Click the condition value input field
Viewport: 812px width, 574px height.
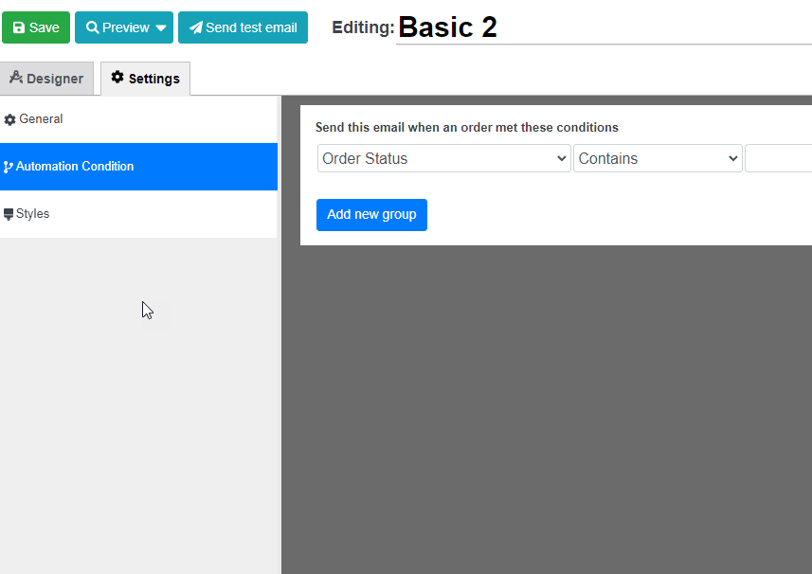778,158
